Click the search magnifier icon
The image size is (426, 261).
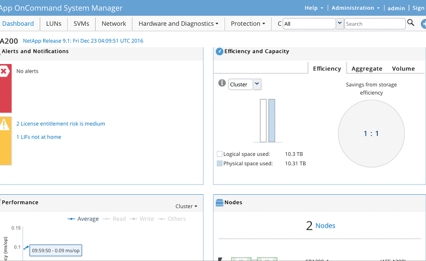pos(411,23)
